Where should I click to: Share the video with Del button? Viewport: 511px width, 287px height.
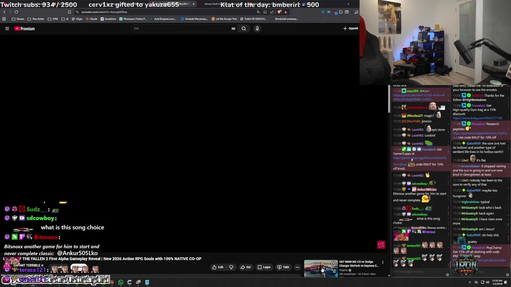[246, 267]
